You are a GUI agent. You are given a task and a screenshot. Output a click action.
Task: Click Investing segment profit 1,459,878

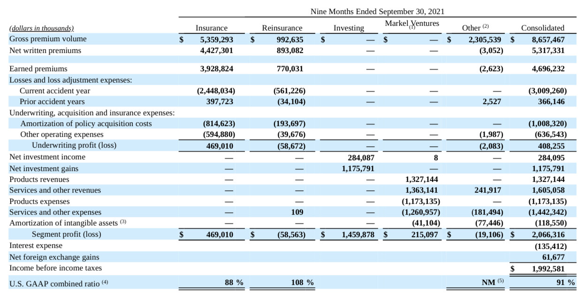coord(358,235)
